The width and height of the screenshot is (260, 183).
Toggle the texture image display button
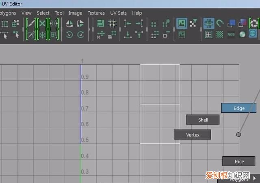(182, 24)
